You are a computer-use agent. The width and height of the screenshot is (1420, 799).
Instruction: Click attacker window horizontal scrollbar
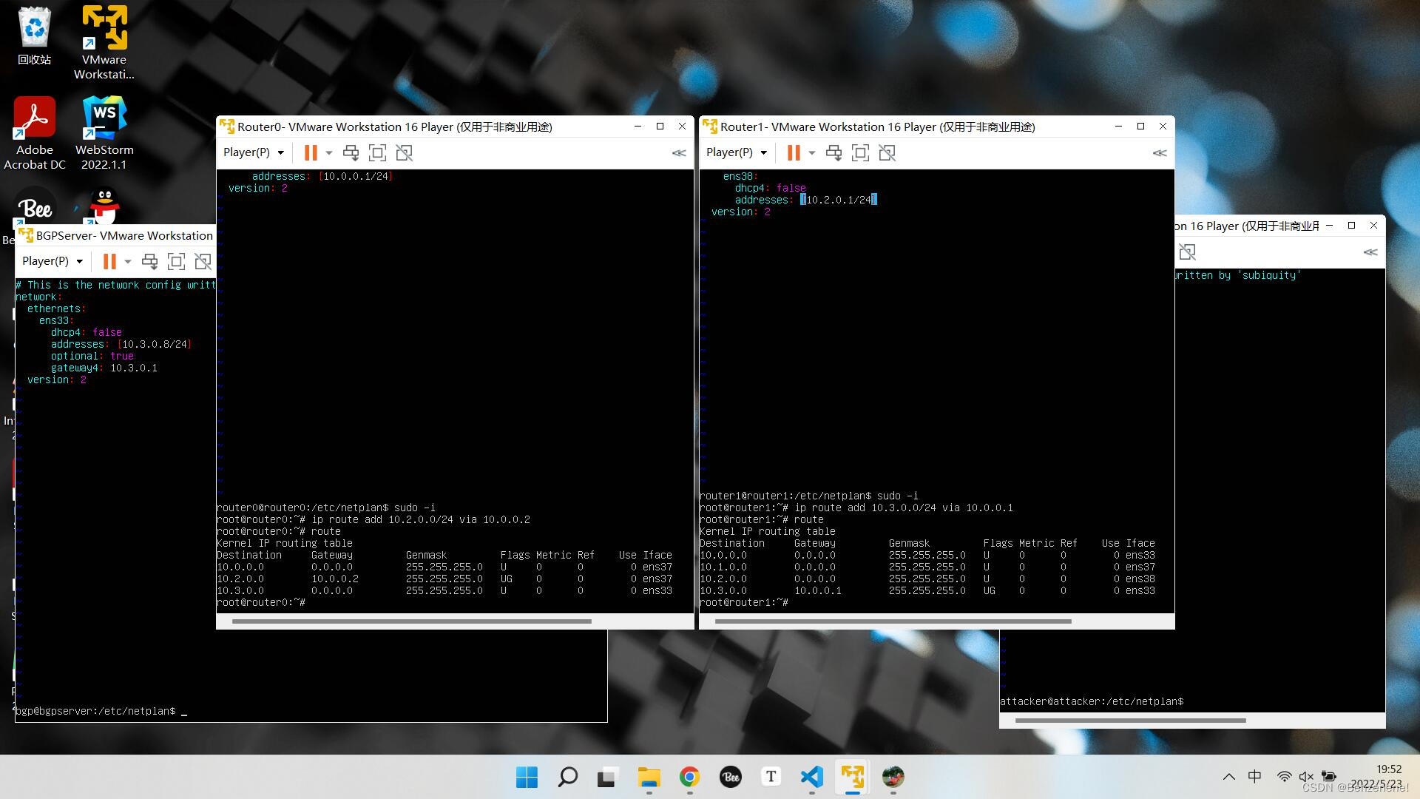1130,721
